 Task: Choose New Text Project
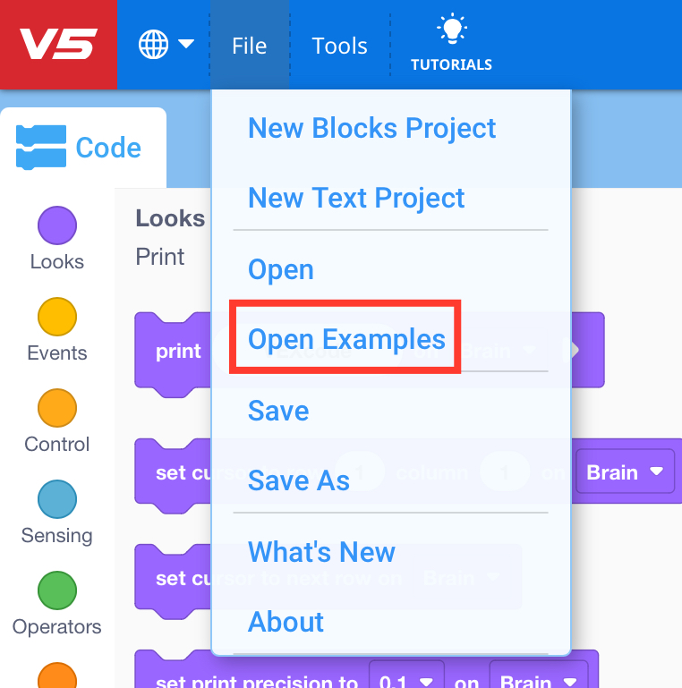coord(356,198)
